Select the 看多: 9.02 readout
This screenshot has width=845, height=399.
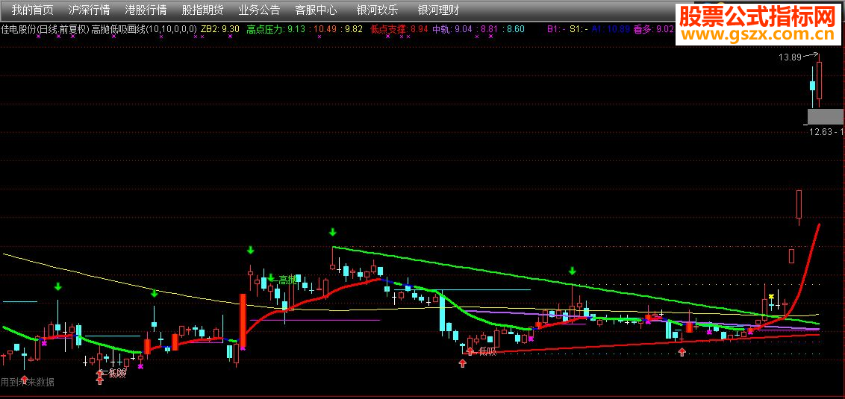pyautogui.click(x=654, y=29)
